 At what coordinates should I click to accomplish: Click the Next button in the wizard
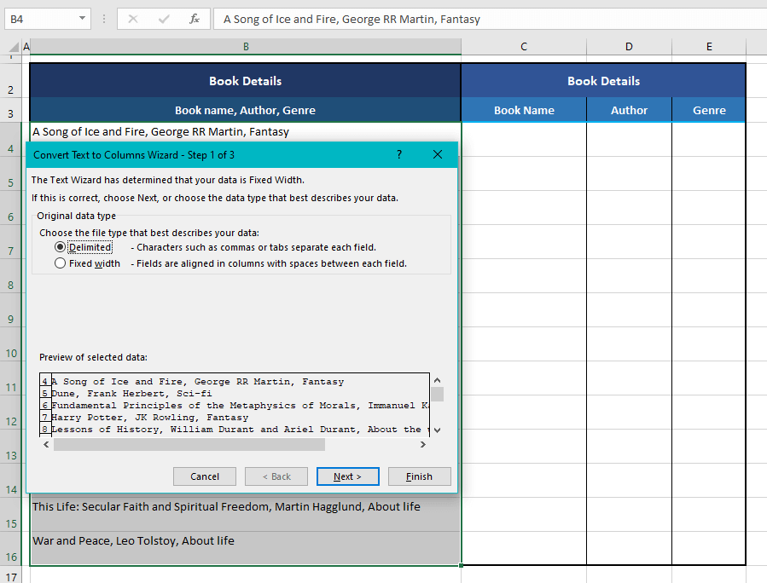coord(347,476)
